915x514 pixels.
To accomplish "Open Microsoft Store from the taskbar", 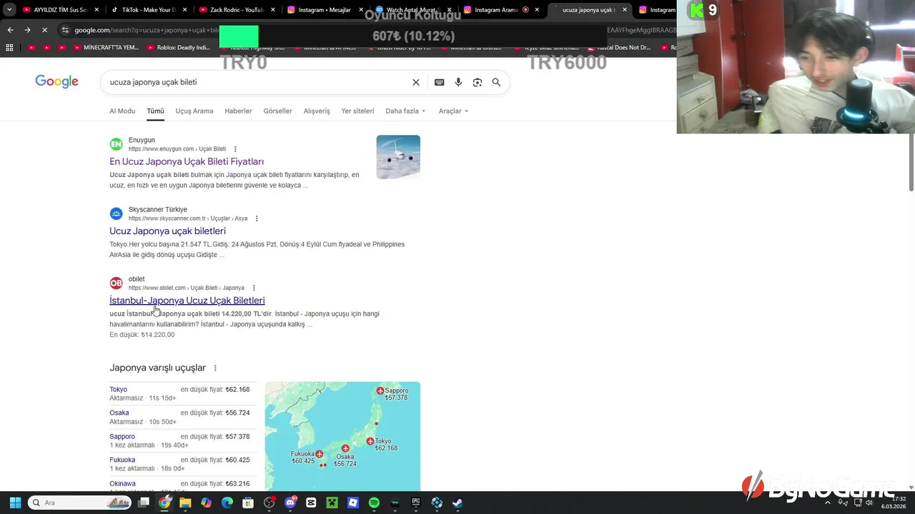I will pos(248,503).
